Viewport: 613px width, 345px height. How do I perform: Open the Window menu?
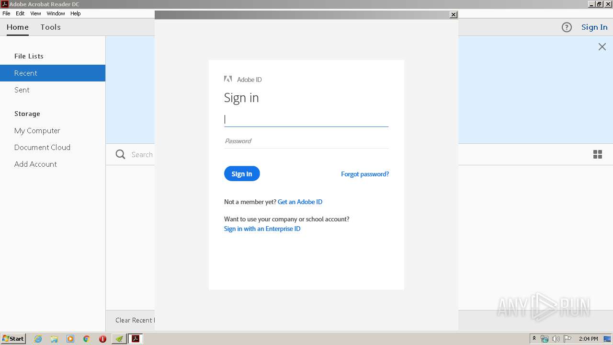(56, 13)
